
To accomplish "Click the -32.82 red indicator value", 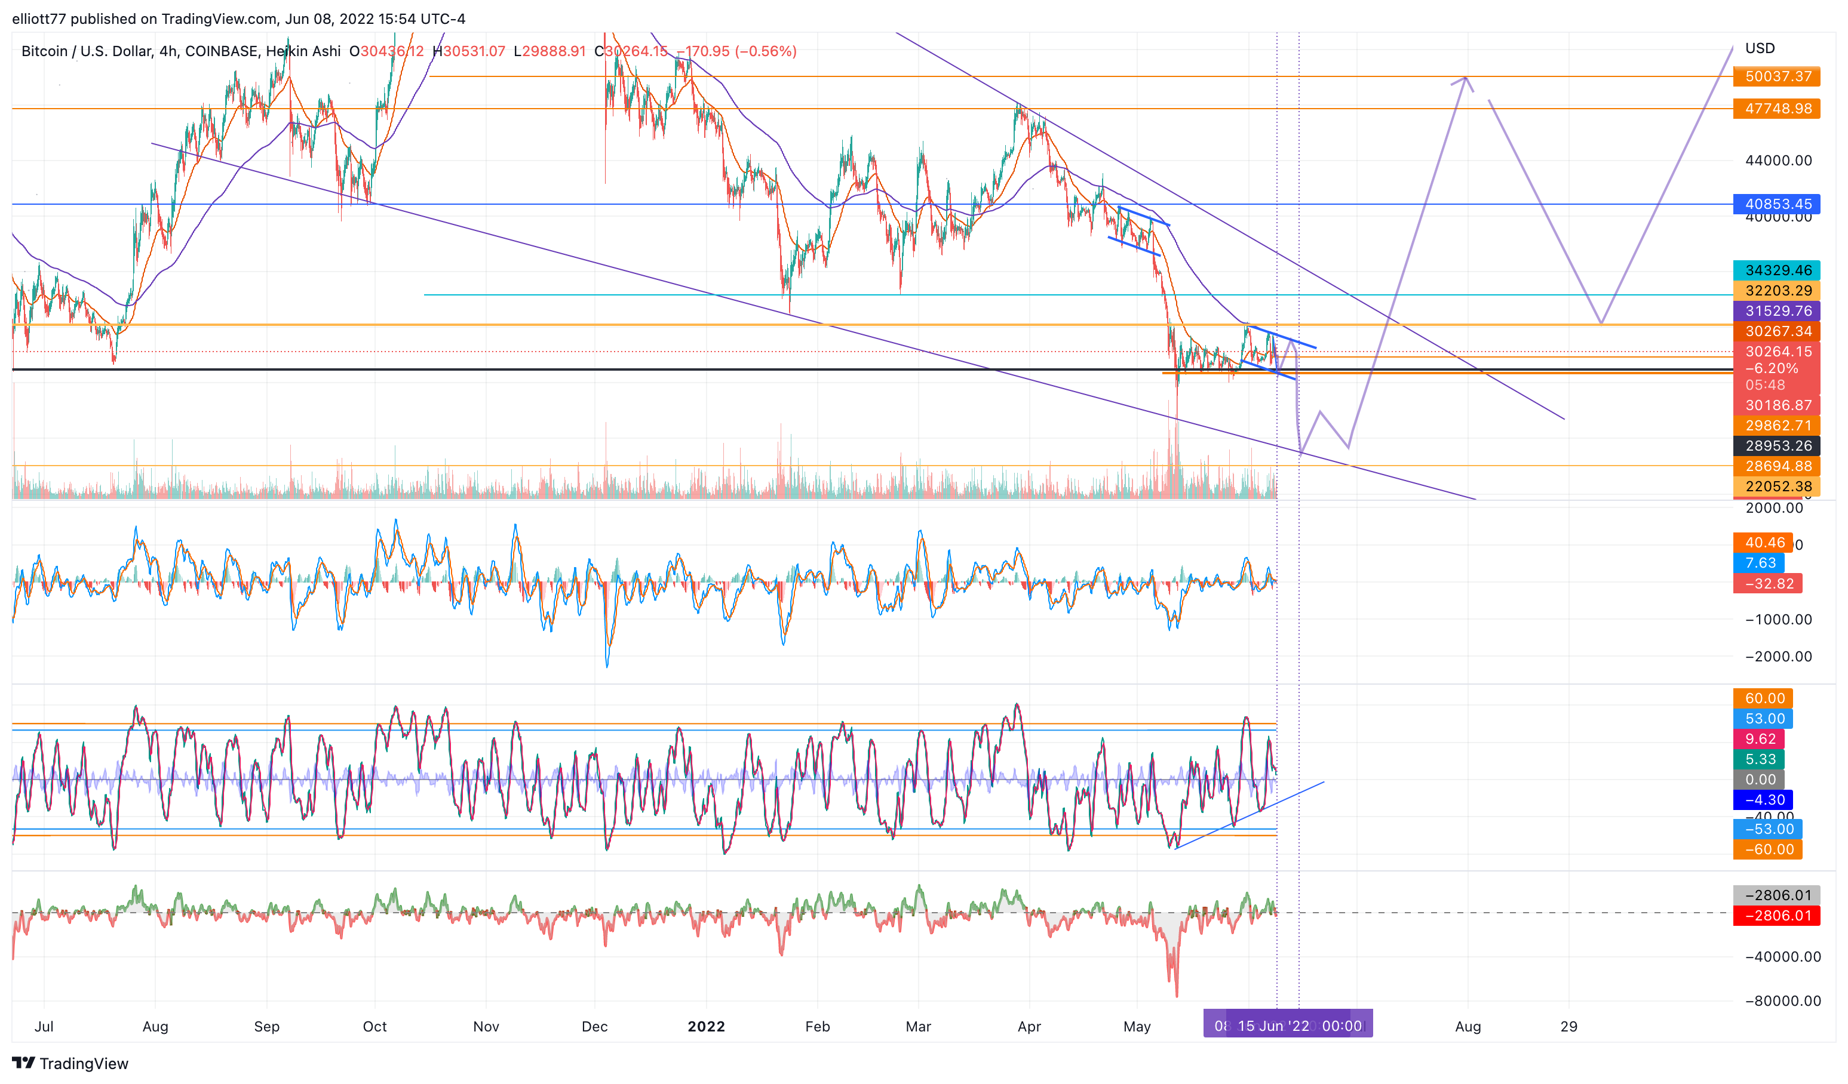I will (1768, 583).
